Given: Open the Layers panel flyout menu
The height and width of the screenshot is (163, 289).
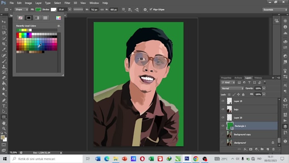Looking at the screenshot, I should click(278, 78).
